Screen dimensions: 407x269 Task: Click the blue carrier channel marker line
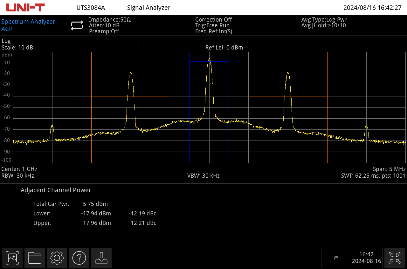[190, 108]
